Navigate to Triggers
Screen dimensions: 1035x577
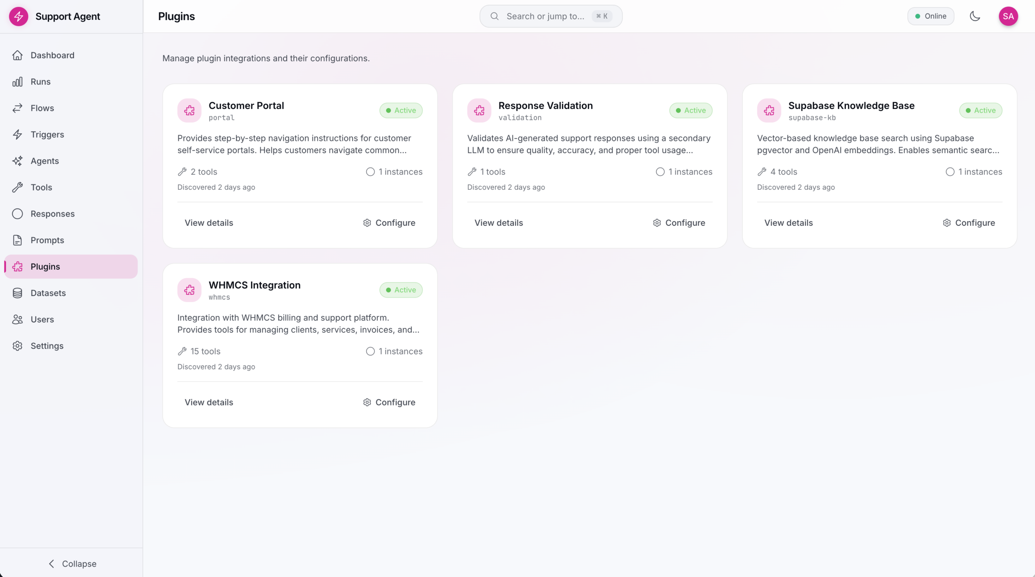click(71, 134)
